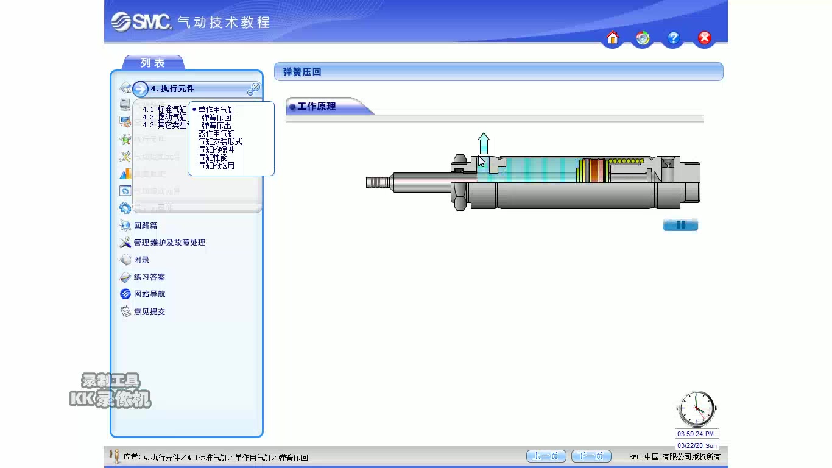
Task: Click the monitor with hand sidebar icon
Action: point(125,121)
